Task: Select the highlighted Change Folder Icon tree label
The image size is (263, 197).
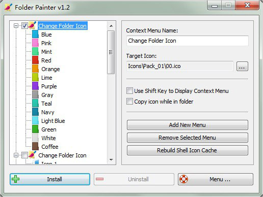Action: (63, 26)
